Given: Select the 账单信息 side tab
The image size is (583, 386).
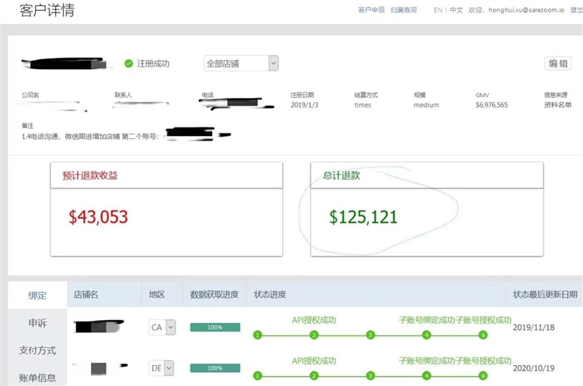Looking at the screenshot, I should pyautogui.click(x=37, y=377).
